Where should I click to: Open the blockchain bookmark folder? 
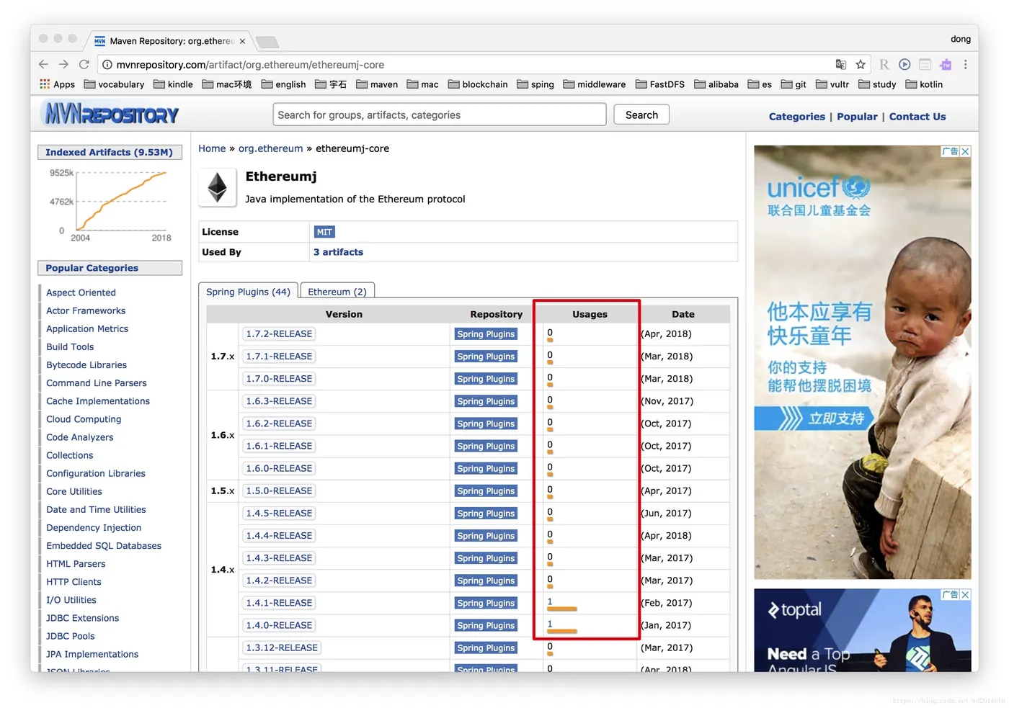coord(478,84)
